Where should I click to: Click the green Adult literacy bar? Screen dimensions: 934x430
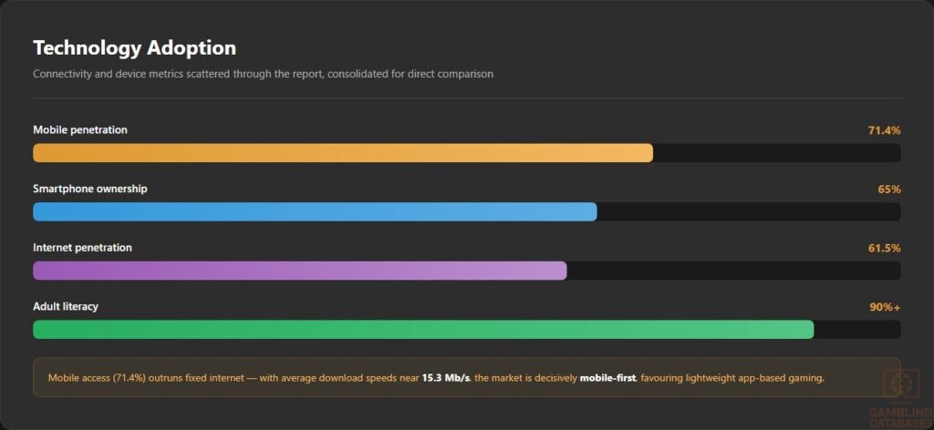coord(423,330)
